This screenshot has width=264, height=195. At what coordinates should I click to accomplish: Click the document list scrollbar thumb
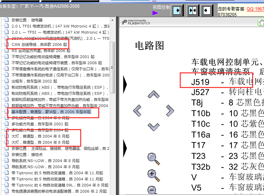tap(112, 67)
